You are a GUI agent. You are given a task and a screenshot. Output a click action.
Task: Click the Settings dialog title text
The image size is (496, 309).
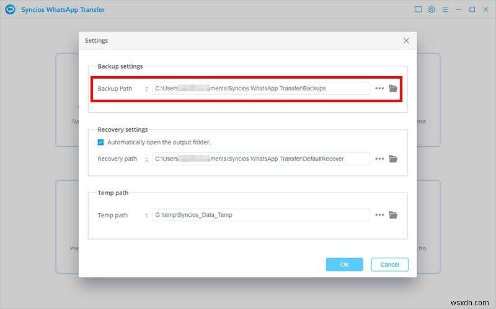(x=97, y=41)
